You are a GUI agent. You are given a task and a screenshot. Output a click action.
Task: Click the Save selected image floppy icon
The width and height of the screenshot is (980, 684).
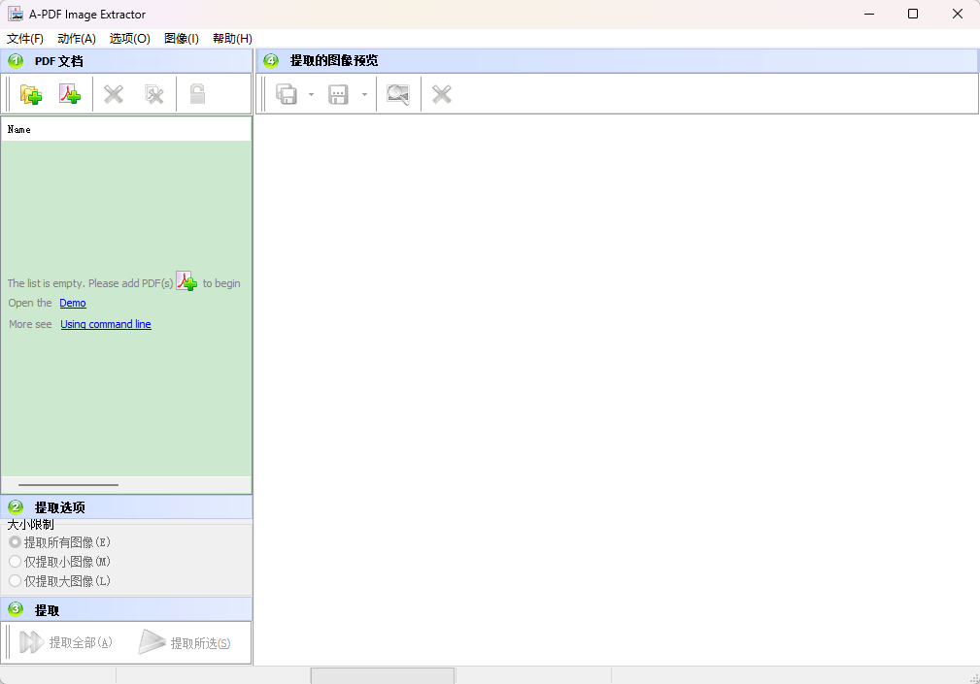point(338,94)
